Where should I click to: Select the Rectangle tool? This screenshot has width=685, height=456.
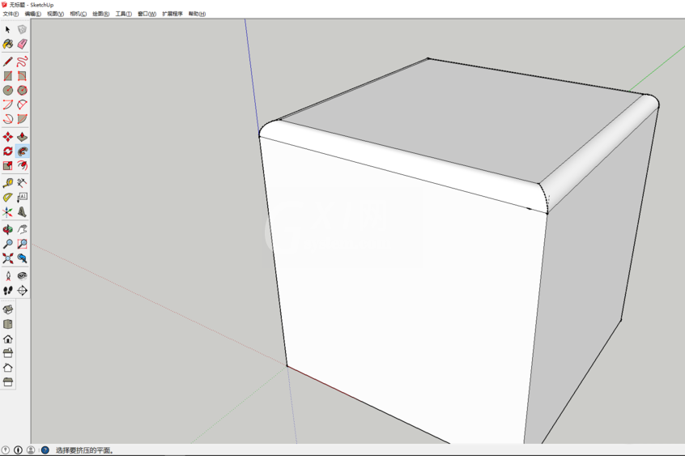click(x=8, y=76)
